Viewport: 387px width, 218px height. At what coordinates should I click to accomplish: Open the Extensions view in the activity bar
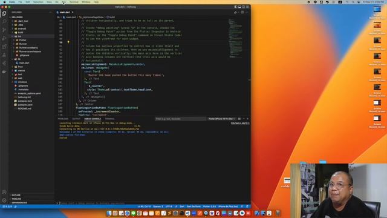[4, 47]
